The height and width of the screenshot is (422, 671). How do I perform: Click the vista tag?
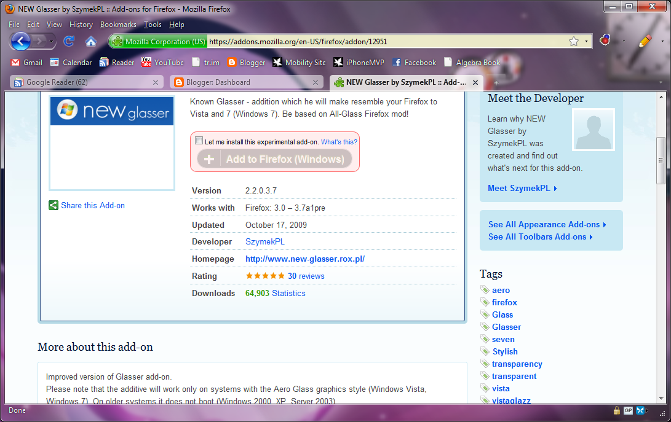pos(501,388)
